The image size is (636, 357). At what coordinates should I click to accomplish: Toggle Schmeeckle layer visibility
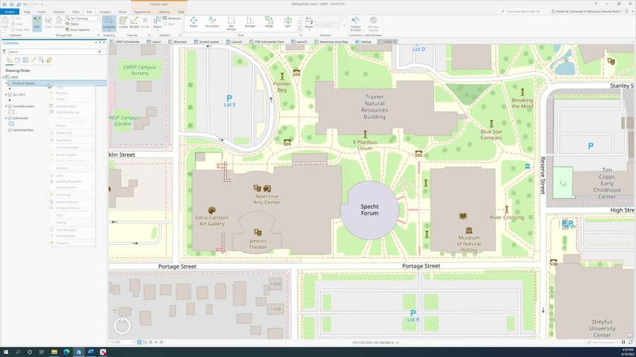[x=10, y=119]
